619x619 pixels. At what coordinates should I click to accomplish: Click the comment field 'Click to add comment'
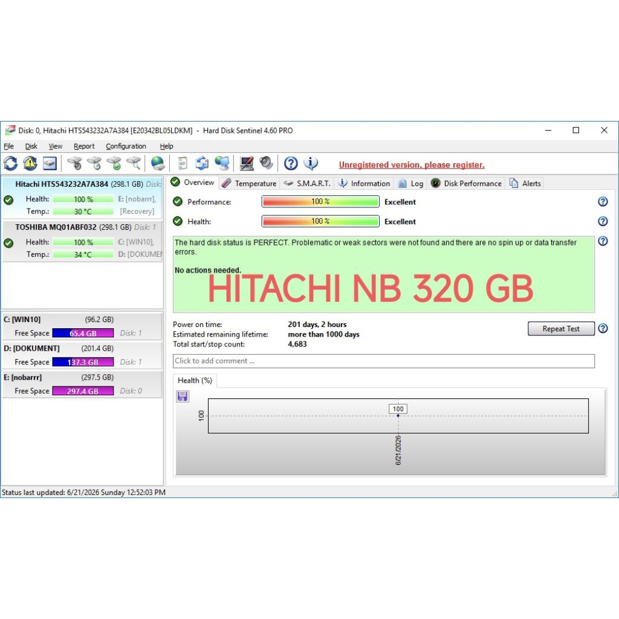pyautogui.click(x=384, y=361)
